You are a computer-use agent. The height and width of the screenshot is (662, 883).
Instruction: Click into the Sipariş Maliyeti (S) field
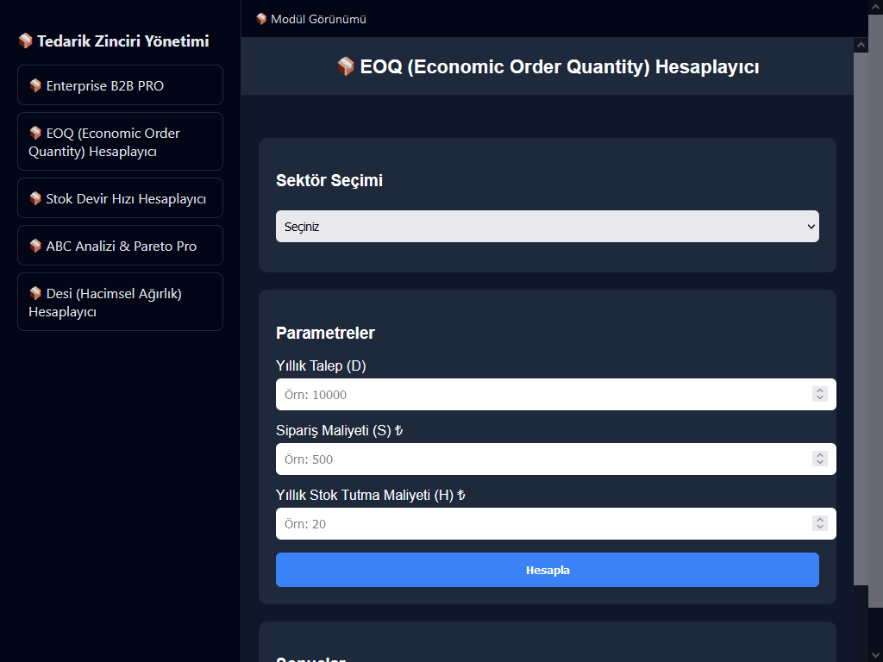click(x=543, y=459)
